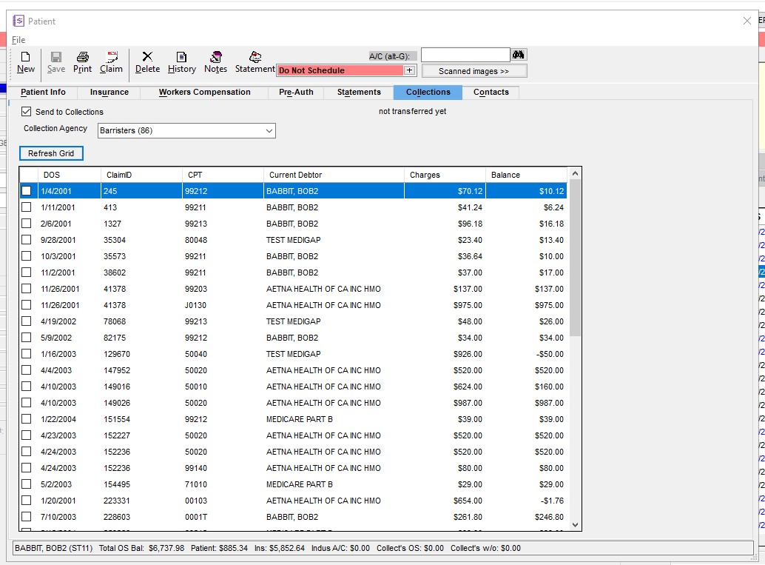Image resolution: width=765 pixels, height=565 pixels.
Task: Check the box for claim 35304 row
Action: [27, 240]
